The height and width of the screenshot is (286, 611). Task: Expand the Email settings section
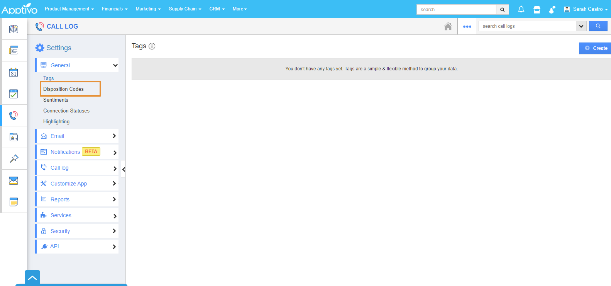pyautogui.click(x=77, y=136)
